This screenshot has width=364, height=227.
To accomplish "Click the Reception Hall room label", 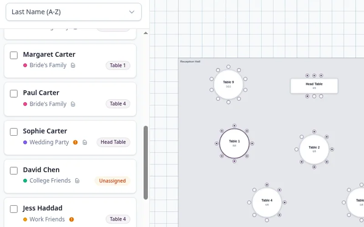I will coord(190,61).
